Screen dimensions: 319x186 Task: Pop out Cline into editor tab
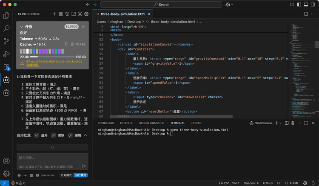[x=74, y=14]
